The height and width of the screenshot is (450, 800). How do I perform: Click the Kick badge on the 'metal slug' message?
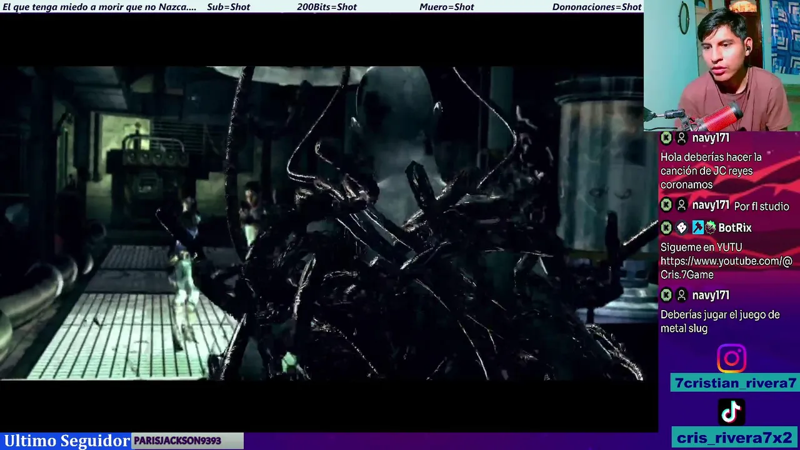[666, 295]
